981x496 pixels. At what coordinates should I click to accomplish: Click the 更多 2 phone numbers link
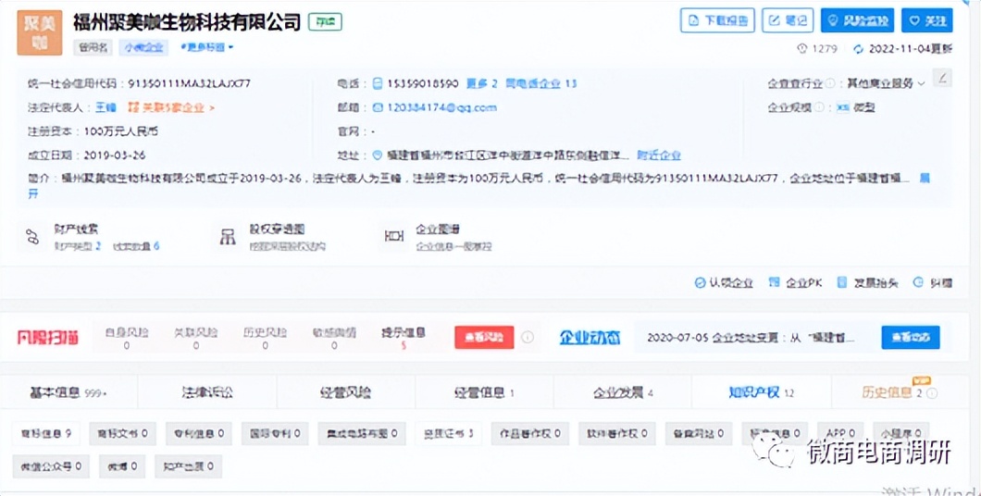481,83
